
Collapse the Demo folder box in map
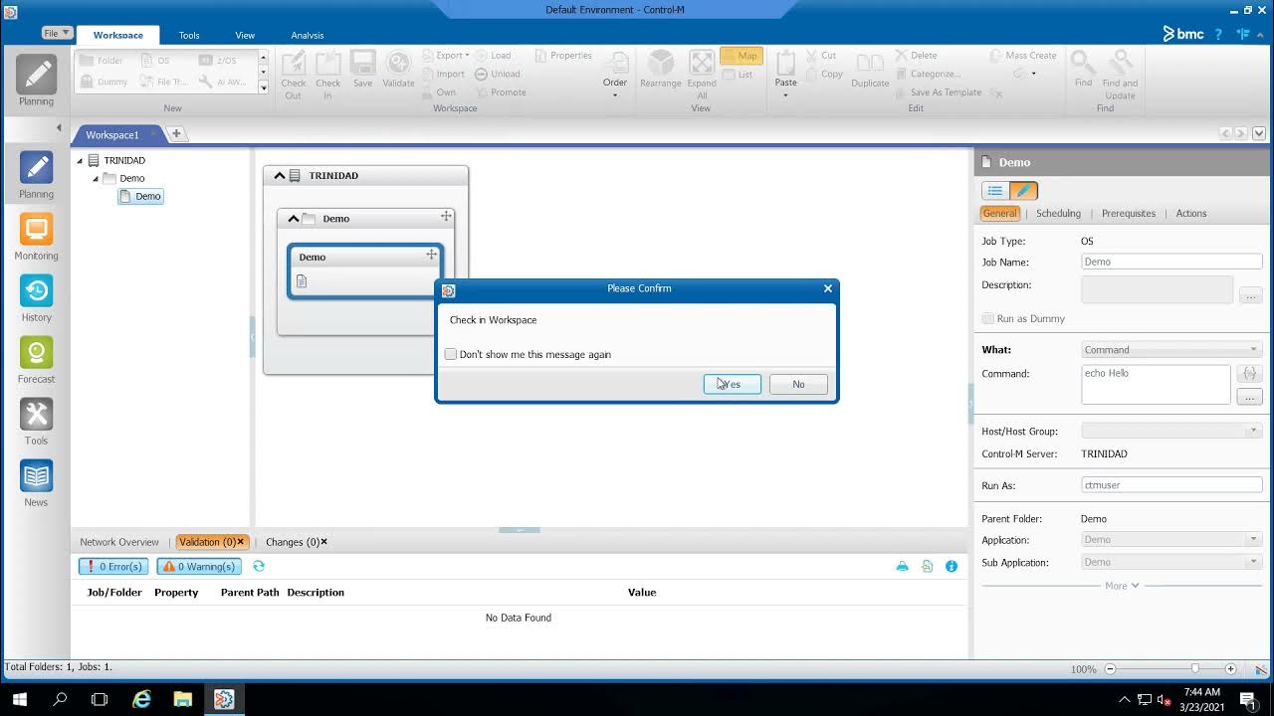click(x=294, y=219)
